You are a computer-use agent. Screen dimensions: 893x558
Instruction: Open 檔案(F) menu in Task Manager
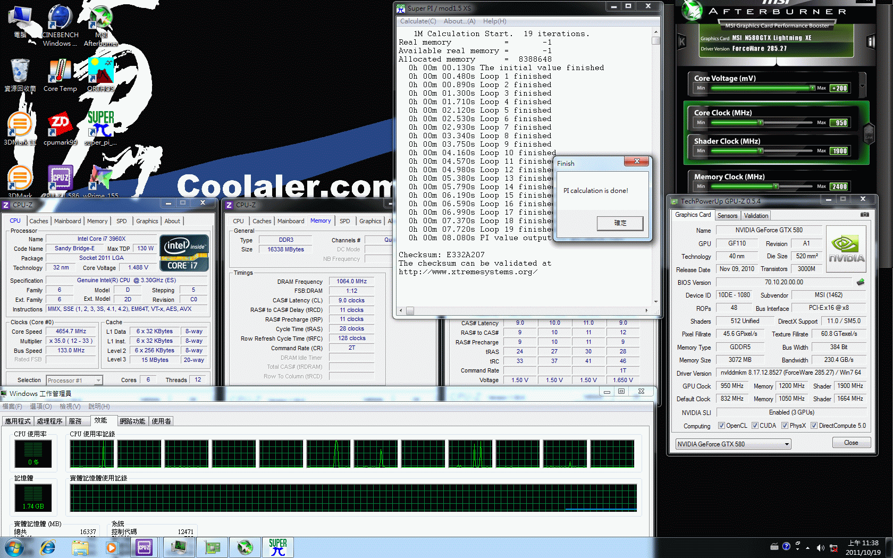pos(12,407)
